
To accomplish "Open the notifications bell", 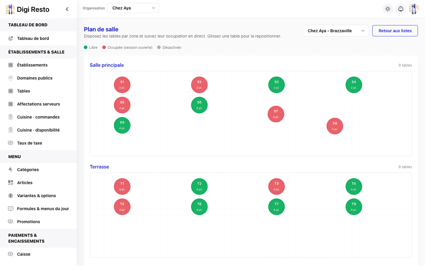I will pyautogui.click(x=401, y=9).
